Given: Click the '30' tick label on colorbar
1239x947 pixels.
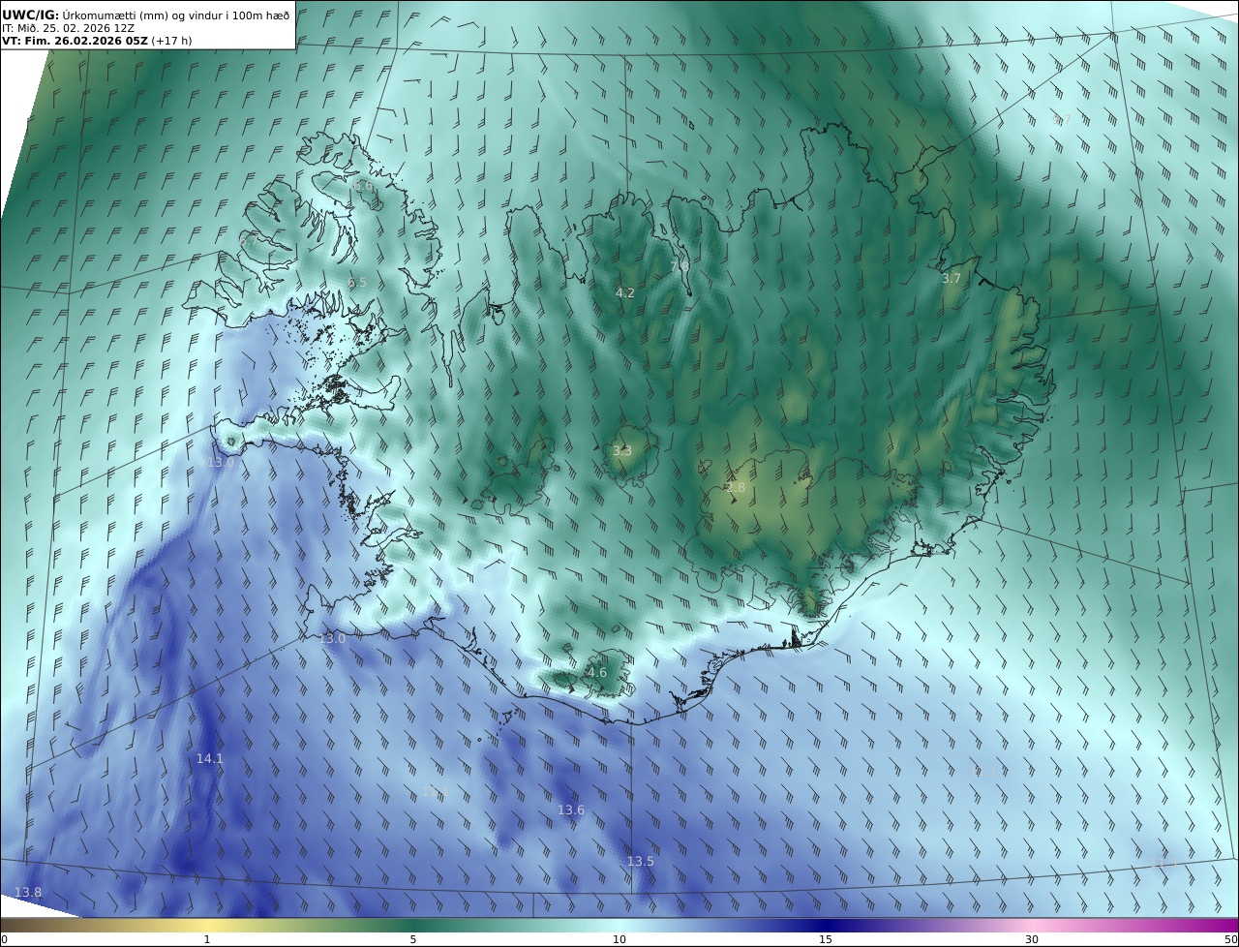Looking at the screenshot, I should click(x=1032, y=939).
